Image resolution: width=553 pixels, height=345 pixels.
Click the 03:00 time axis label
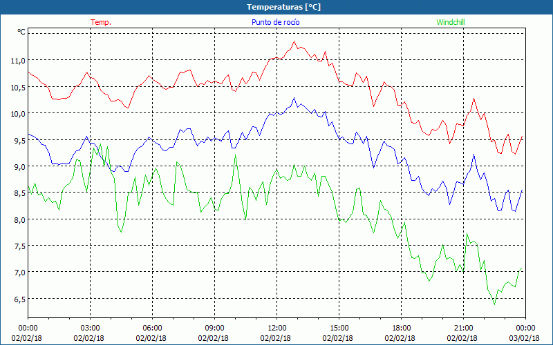click(90, 328)
